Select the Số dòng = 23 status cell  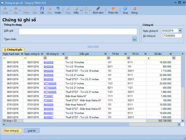point(12,121)
